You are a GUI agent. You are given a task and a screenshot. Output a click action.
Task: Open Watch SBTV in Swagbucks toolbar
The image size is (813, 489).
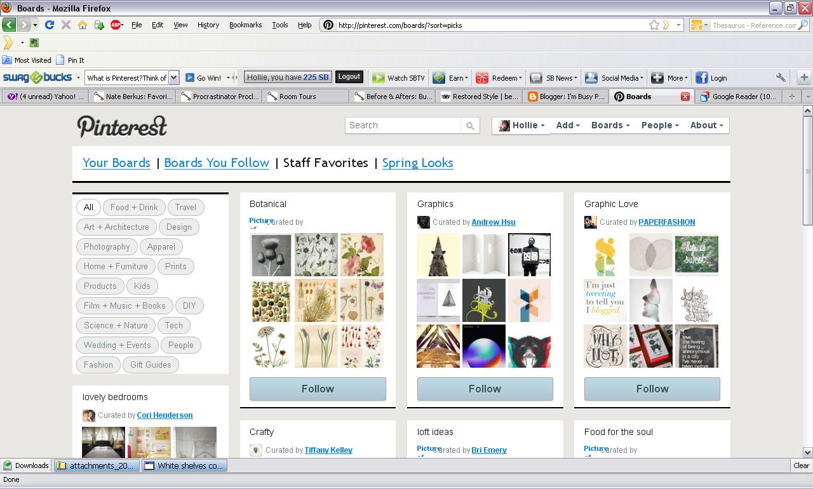pos(398,78)
